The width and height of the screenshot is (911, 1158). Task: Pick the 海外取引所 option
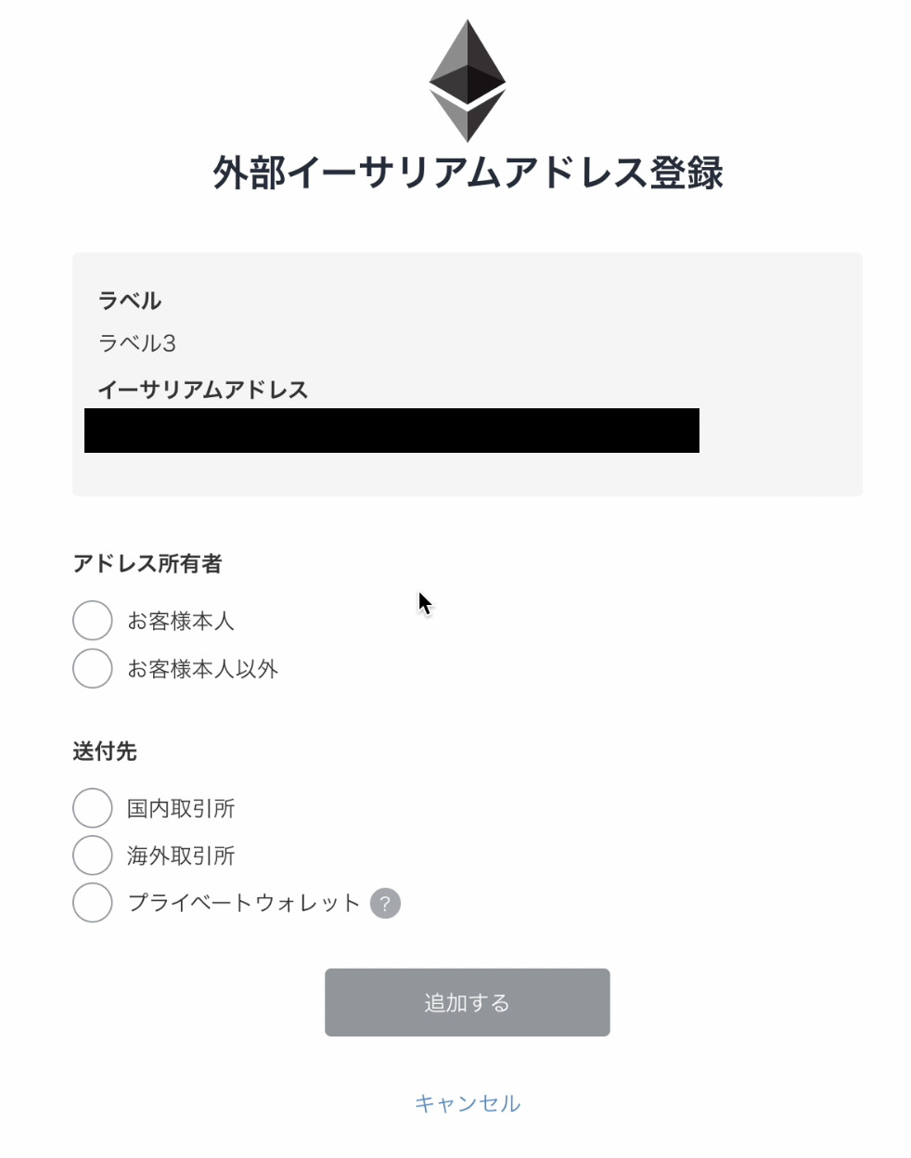click(x=92, y=856)
